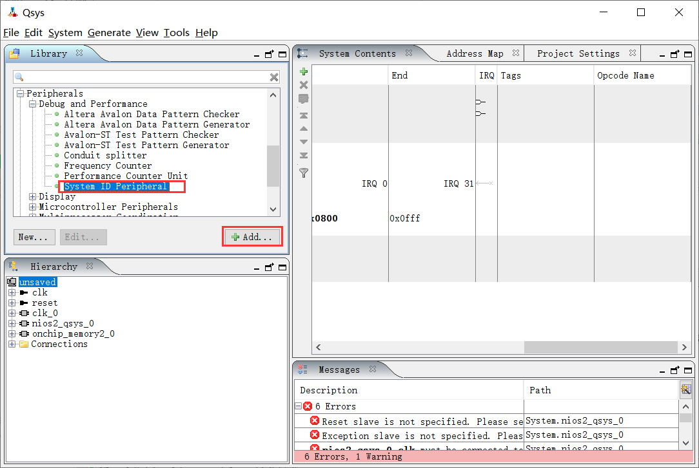This screenshot has height=468, width=699.
Task: Open the filter funnel icon in System Contents
Action: click(304, 173)
